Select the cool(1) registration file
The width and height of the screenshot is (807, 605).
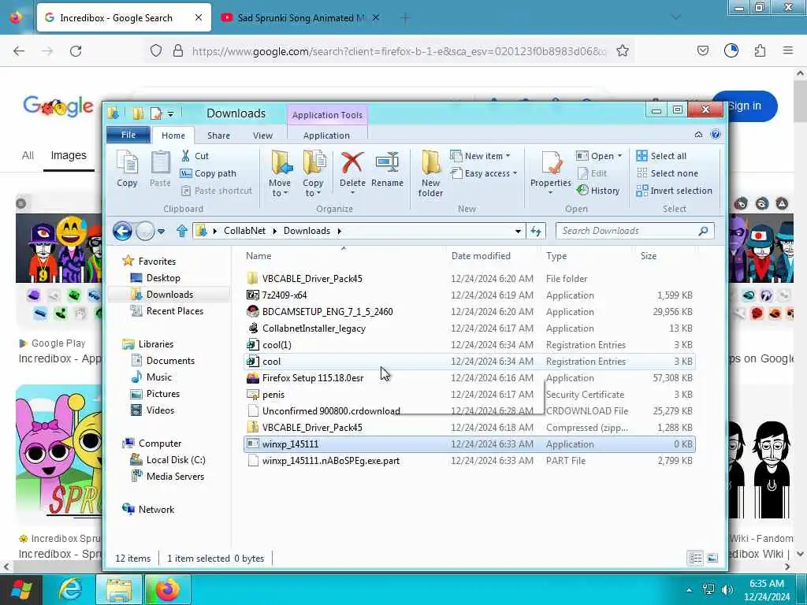click(470, 345)
